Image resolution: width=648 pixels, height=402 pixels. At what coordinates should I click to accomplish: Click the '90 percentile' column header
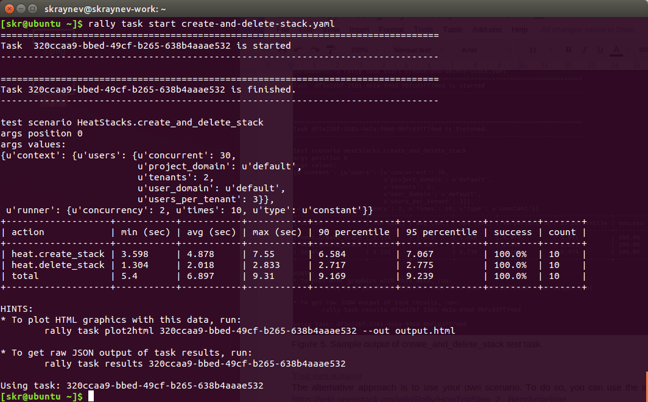pyautogui.click(x=354, y=232)
